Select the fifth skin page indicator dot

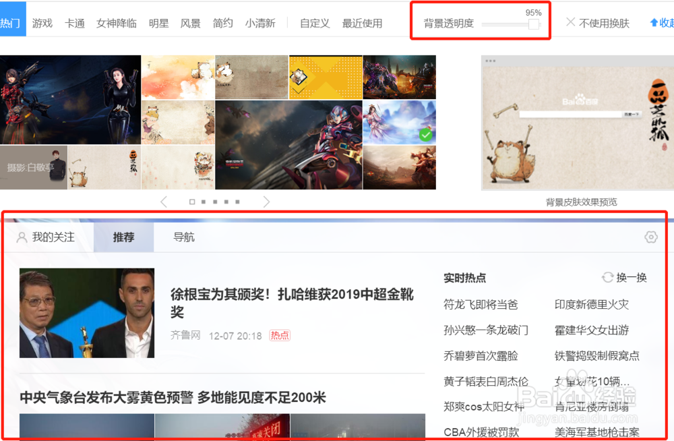coord(237,202)
